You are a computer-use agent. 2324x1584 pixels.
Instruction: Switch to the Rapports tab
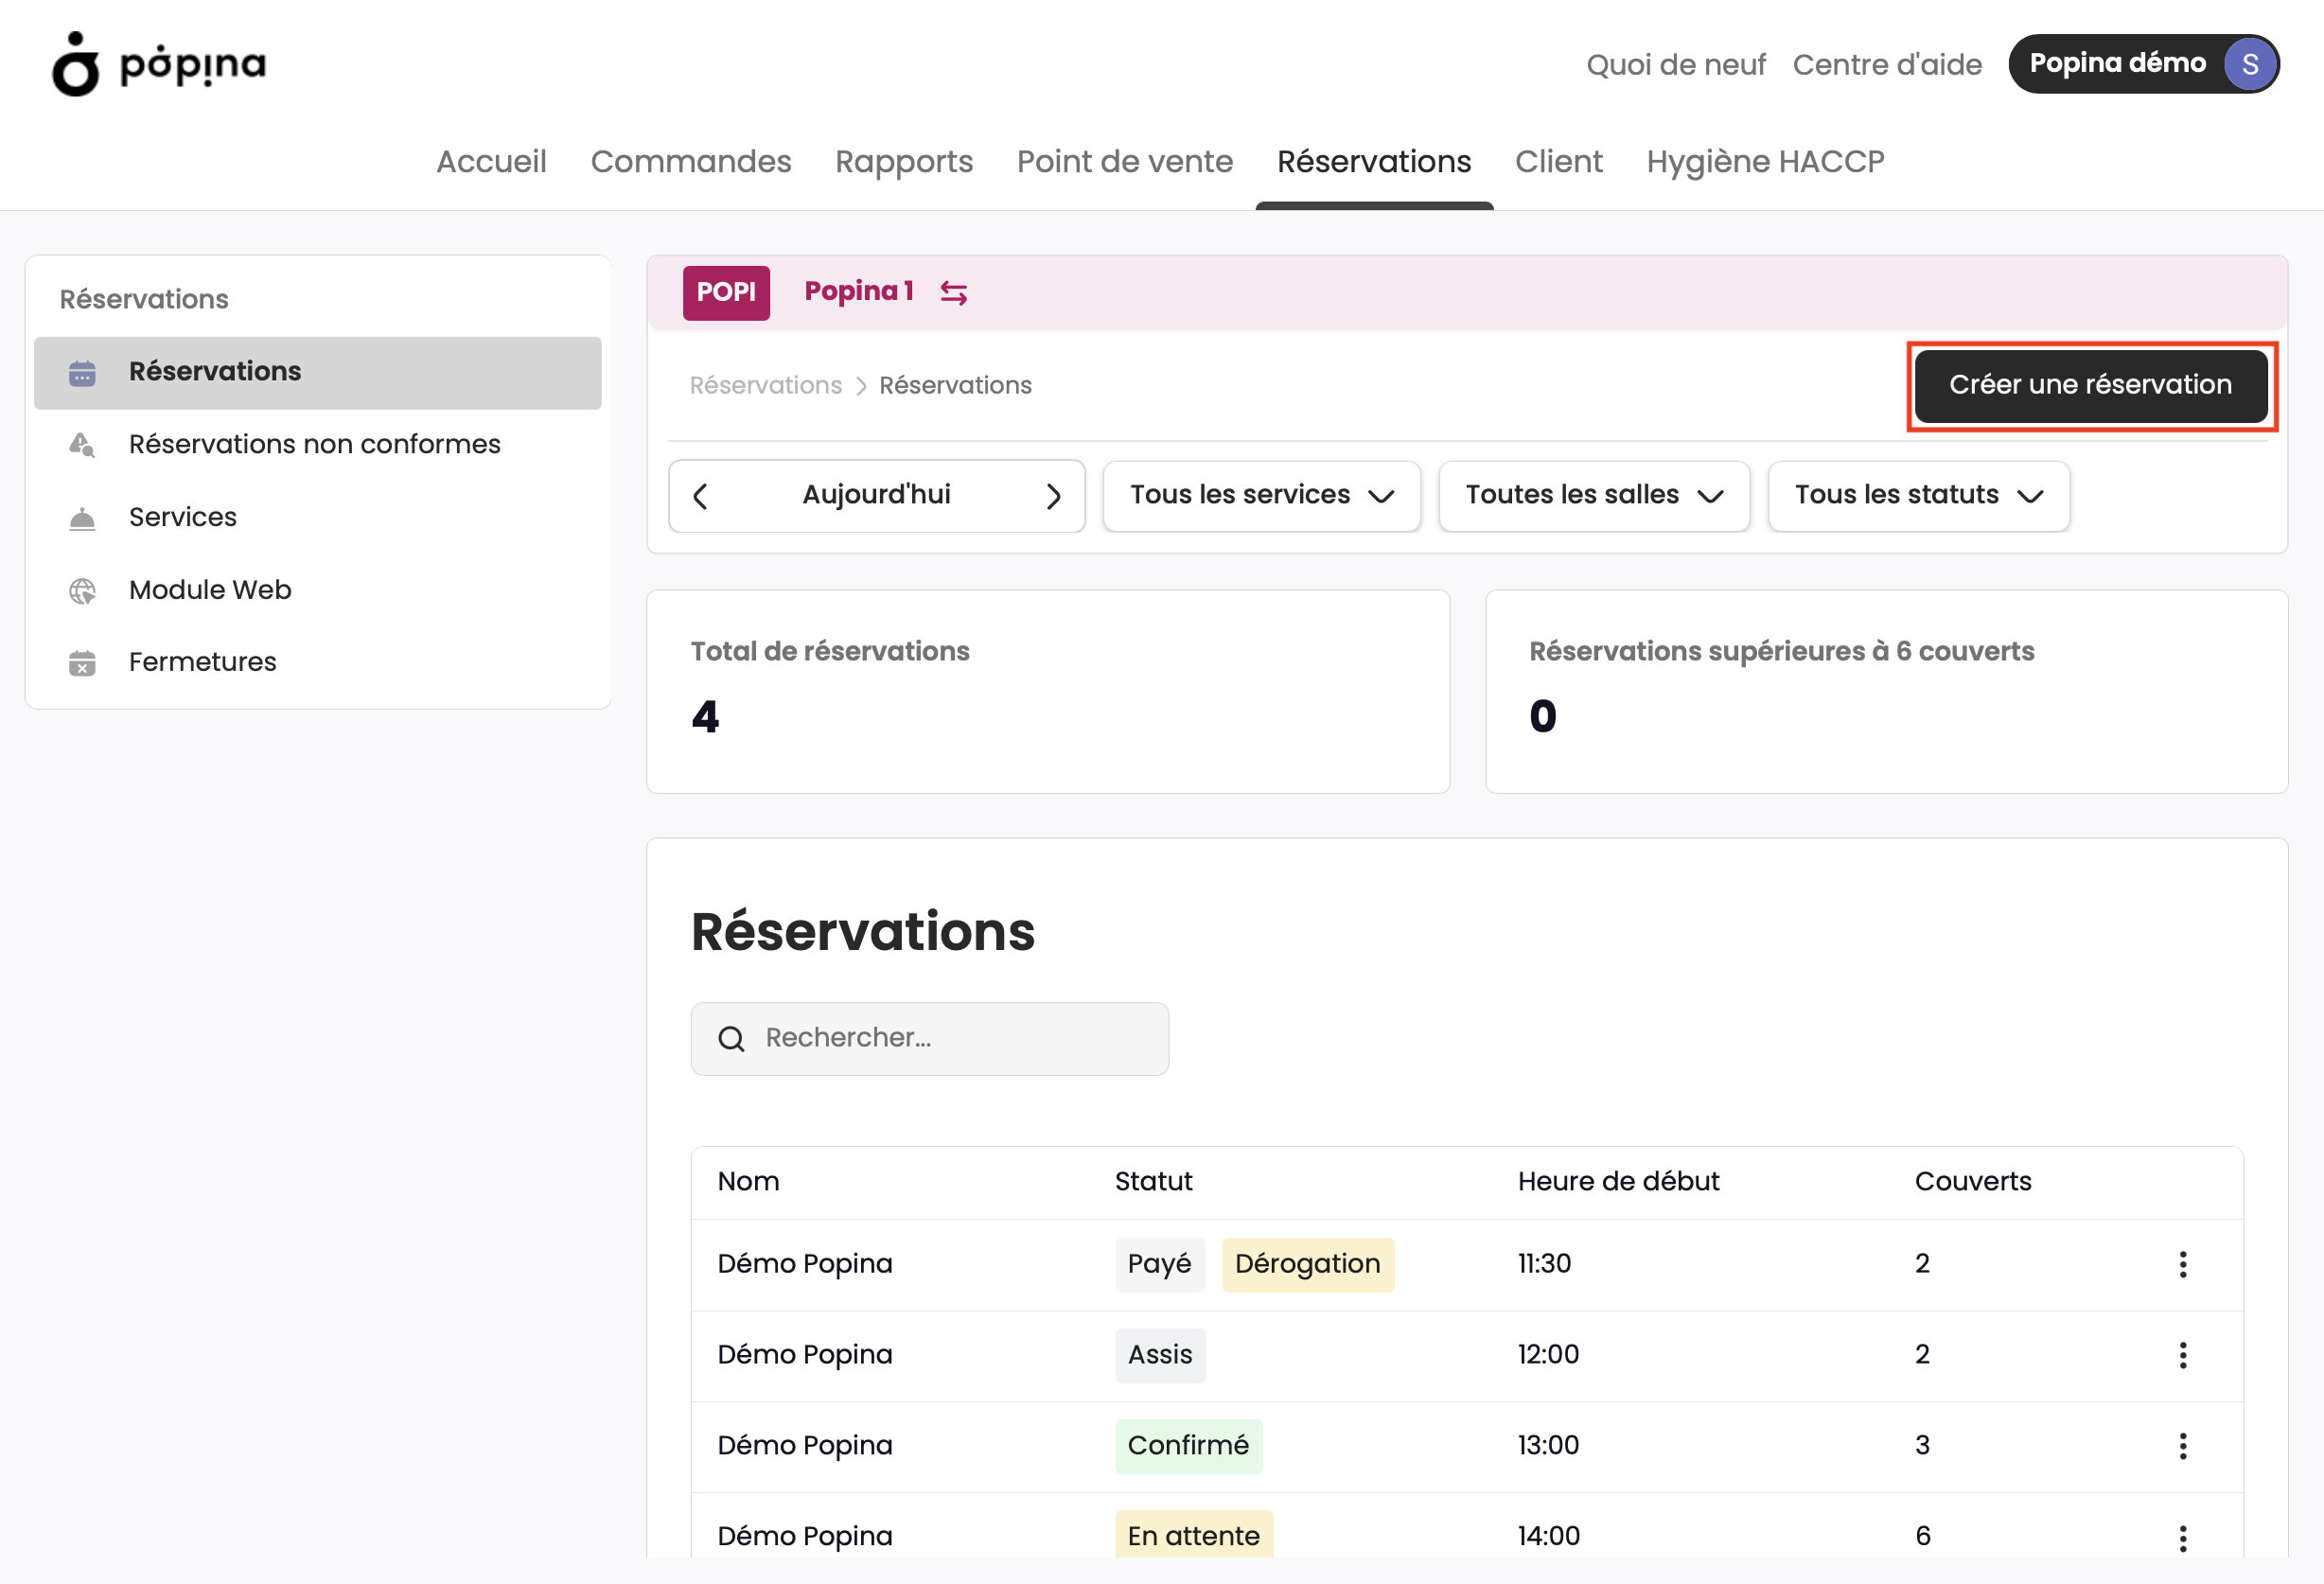coord(904,161)
